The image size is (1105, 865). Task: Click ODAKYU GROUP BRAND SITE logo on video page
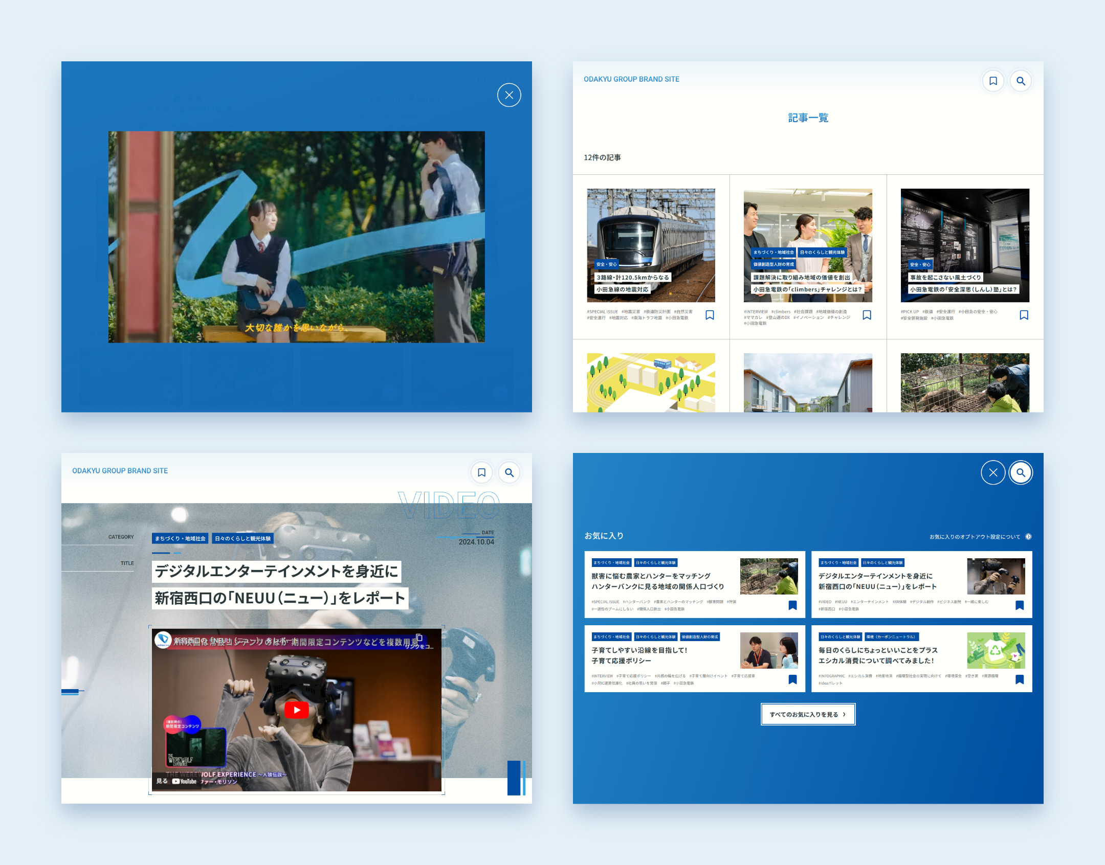(x=120, y=471)
